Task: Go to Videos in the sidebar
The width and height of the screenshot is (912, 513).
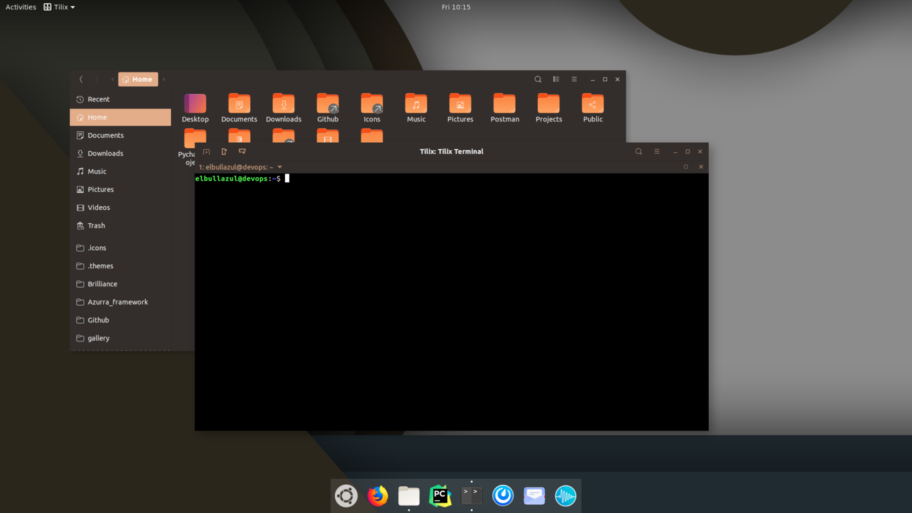Action: pyautogui.click(x=120, y=208)
